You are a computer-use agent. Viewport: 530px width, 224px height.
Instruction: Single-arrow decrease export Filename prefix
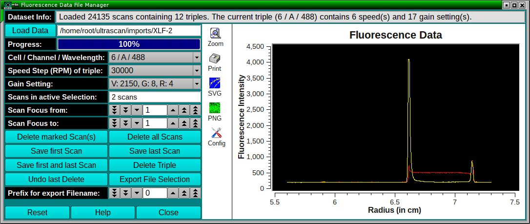click(137, 193)
